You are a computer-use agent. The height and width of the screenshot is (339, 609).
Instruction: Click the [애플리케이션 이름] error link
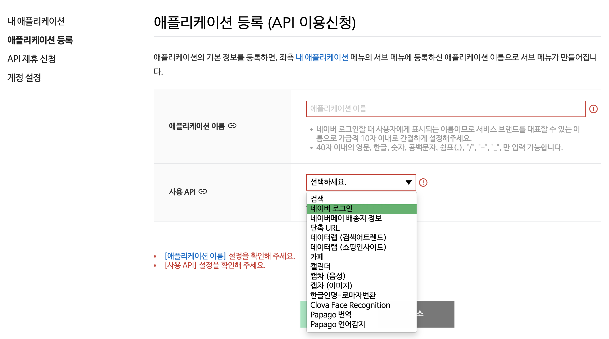[195, 256]
